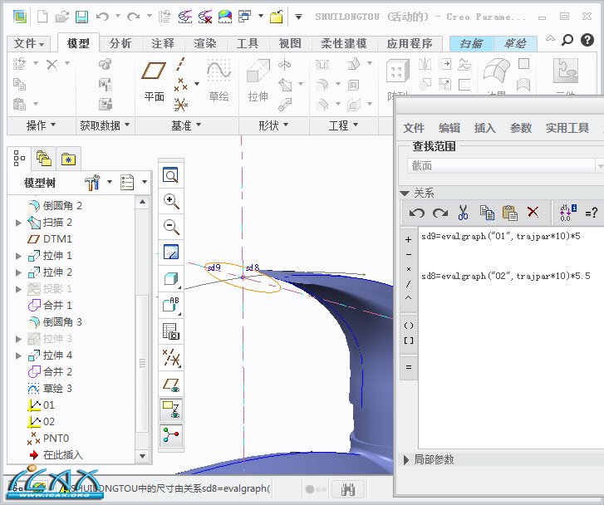Viewport: 604px width, 505px height.
Task: Toggle spin center display icon
Action: click(x=171, y=434)
